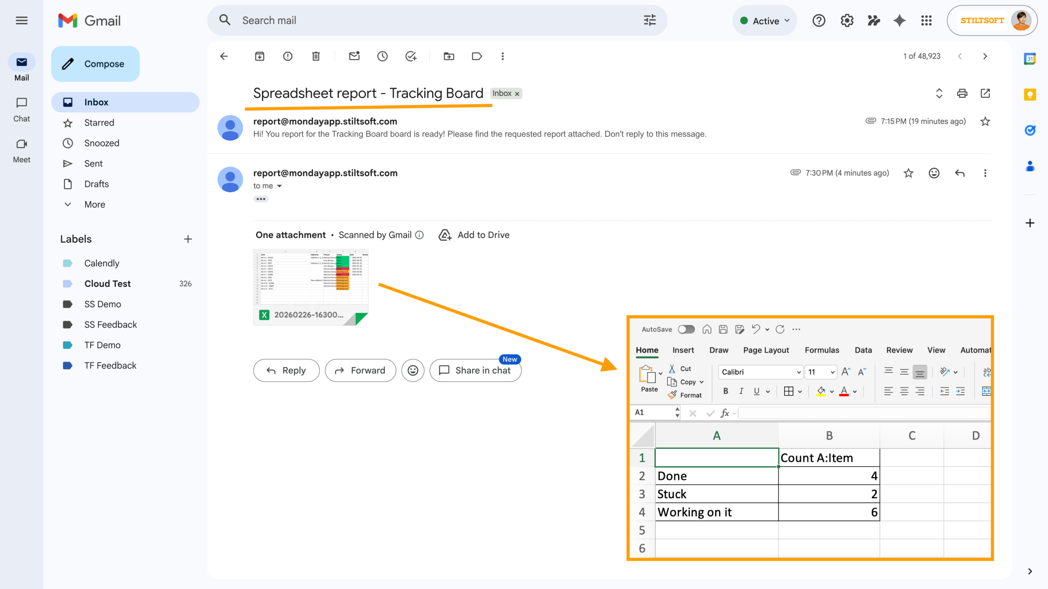Expand More labels in the sidebar
1048x589 pixels.
(x=95, y=204)
